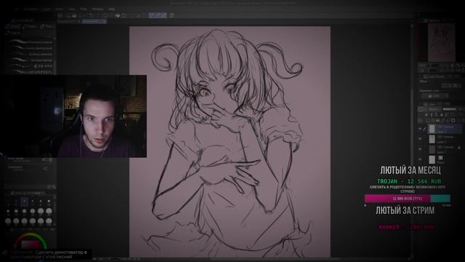Click Clip to Layer Below icon in Layer panel
This screenshot has width=465, height=262.
coord(426,115)
